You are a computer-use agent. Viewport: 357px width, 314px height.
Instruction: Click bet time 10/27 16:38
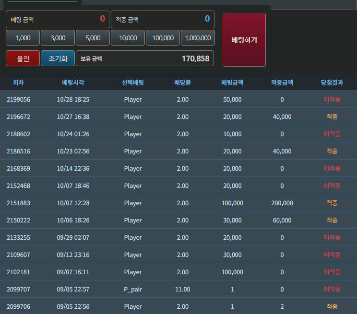(x=73, y=116)
